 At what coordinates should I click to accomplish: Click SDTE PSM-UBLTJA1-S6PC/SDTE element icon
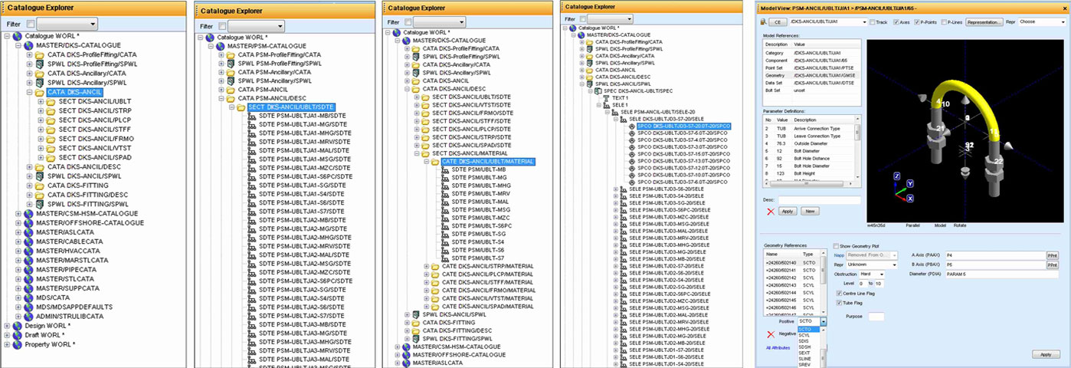coord(253,176)
